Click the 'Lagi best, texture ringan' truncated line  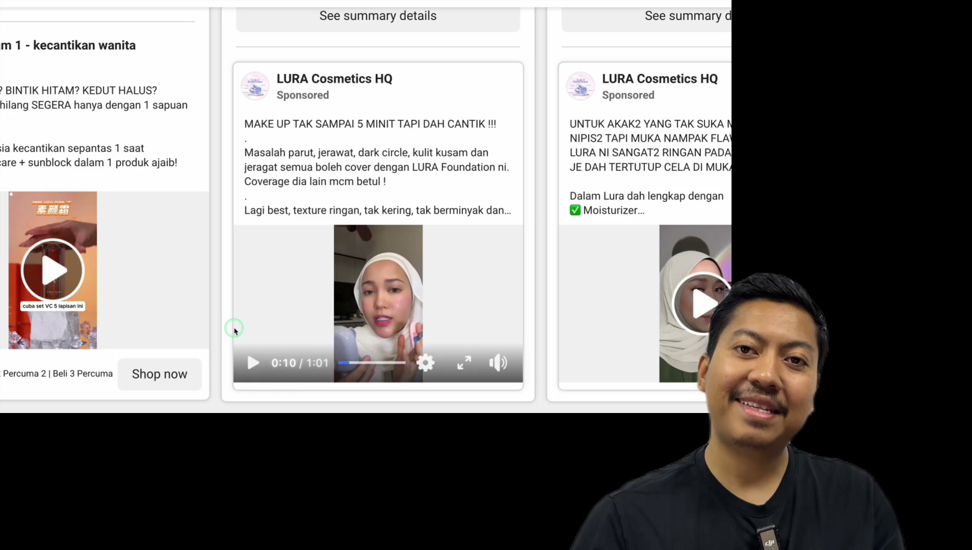377,210
